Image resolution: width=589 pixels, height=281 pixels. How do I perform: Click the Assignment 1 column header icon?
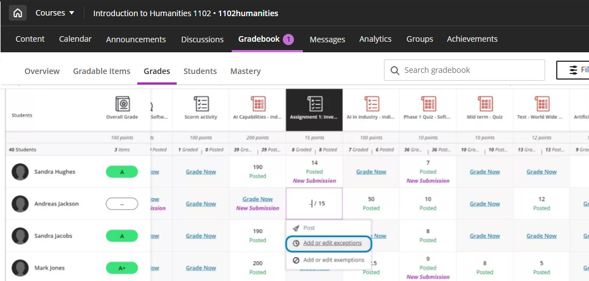coord(315,104)
